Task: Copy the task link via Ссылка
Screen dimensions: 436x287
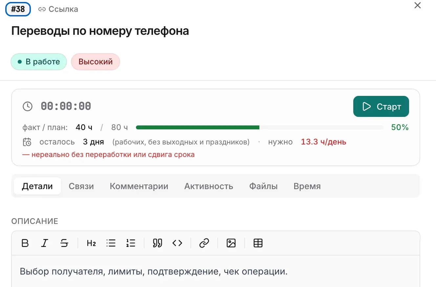Action: point(58,9)
